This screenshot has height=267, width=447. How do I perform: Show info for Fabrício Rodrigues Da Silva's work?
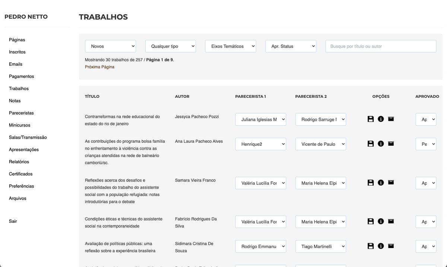click(381, 221)
